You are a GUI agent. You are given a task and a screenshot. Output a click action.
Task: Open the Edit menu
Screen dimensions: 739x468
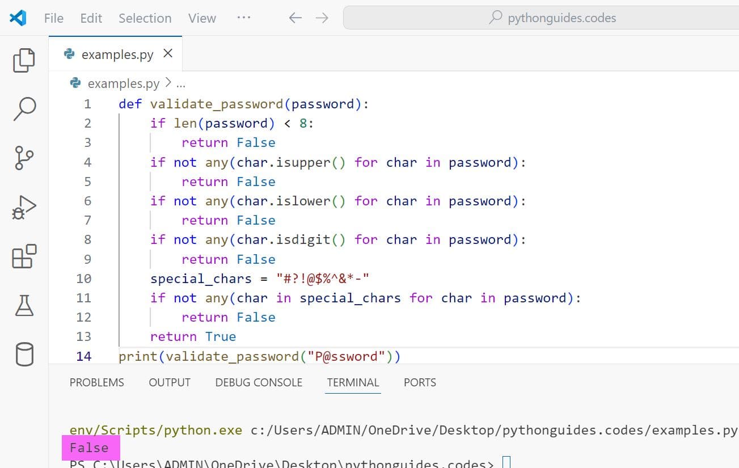91,18
